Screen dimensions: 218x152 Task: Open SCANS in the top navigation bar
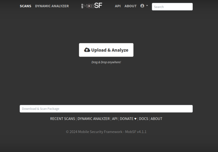tap(26, 6)
